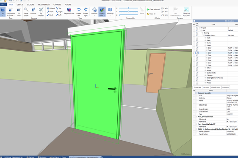Adjust the Y storey slide slider

[x=128, y=11]
